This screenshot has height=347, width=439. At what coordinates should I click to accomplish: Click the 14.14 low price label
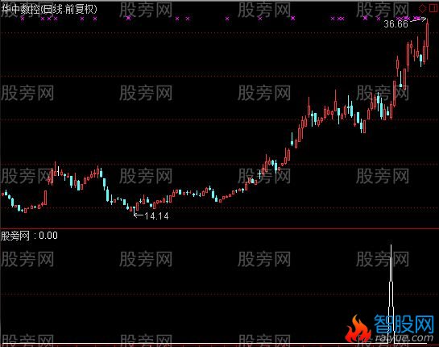157,216
